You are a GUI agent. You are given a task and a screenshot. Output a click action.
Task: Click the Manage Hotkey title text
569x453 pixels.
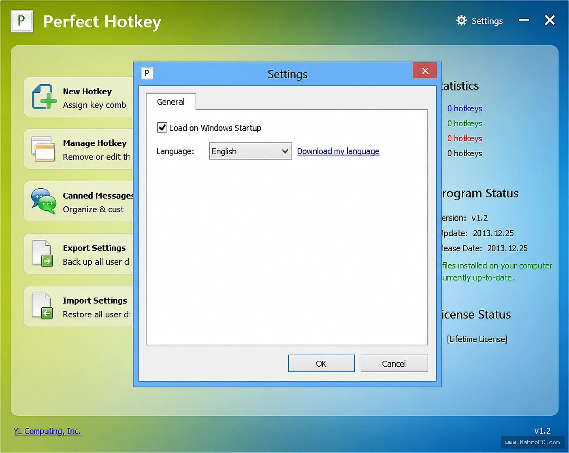95,143
